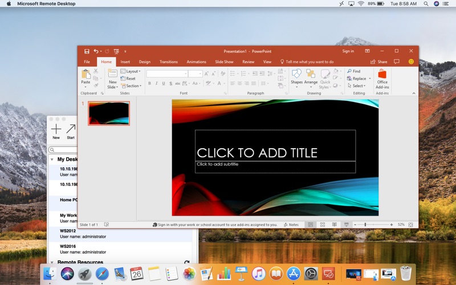Click the Save icon in quick access toolbar
This screenshot has height=285, width=456.
tap(87, 51)
